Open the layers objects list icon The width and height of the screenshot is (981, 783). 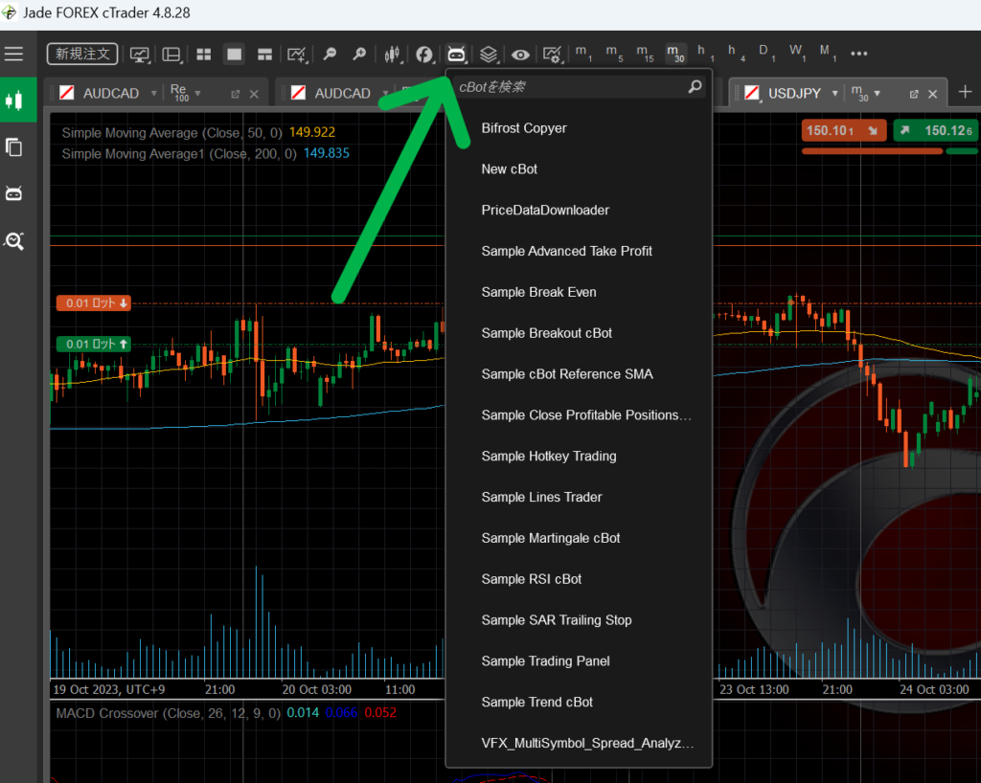coord(489,55)
